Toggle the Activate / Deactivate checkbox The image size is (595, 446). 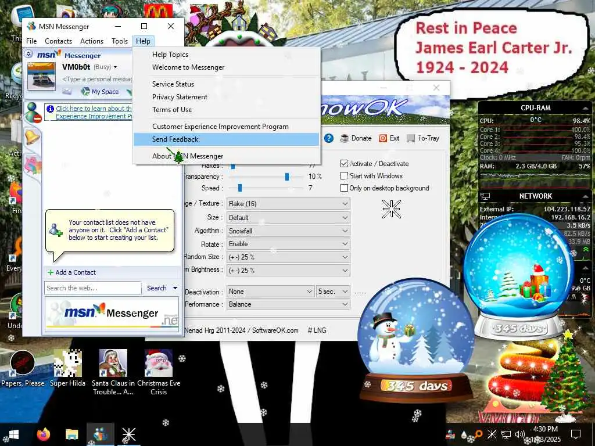[344, 164]
